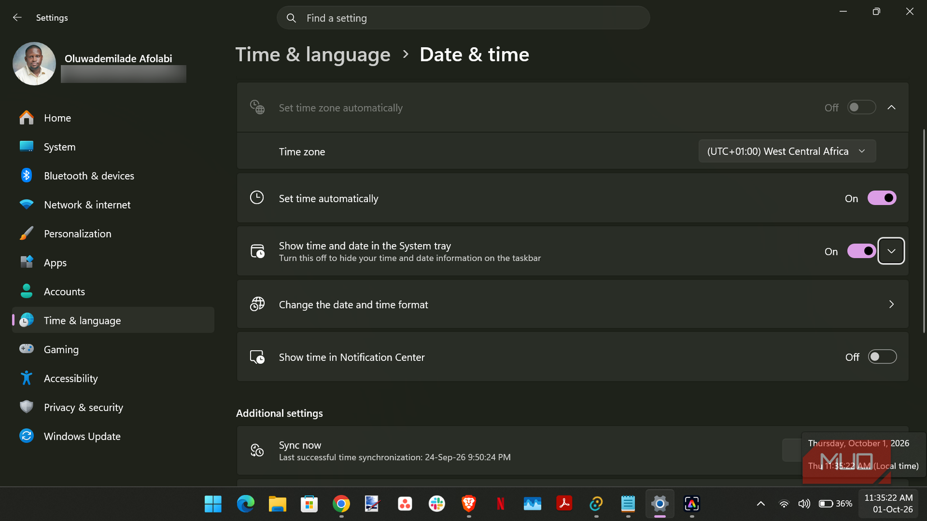Open the Home settings page

pos(113,118)
